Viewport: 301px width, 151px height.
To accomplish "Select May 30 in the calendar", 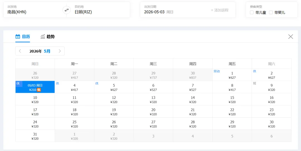I will (271, 124).
